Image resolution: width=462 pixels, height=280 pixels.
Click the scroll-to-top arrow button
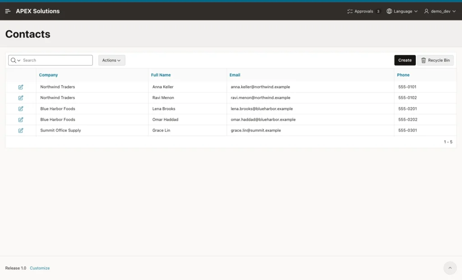click(450, 268)
